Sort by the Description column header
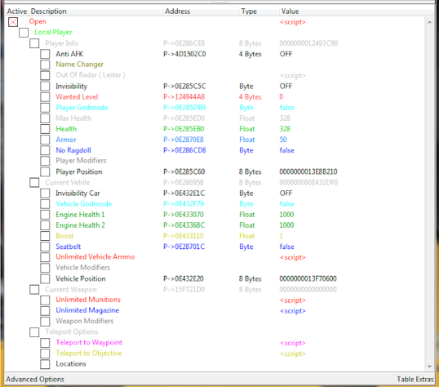Viewport: 439px width, 387px height. click(96, 11)
